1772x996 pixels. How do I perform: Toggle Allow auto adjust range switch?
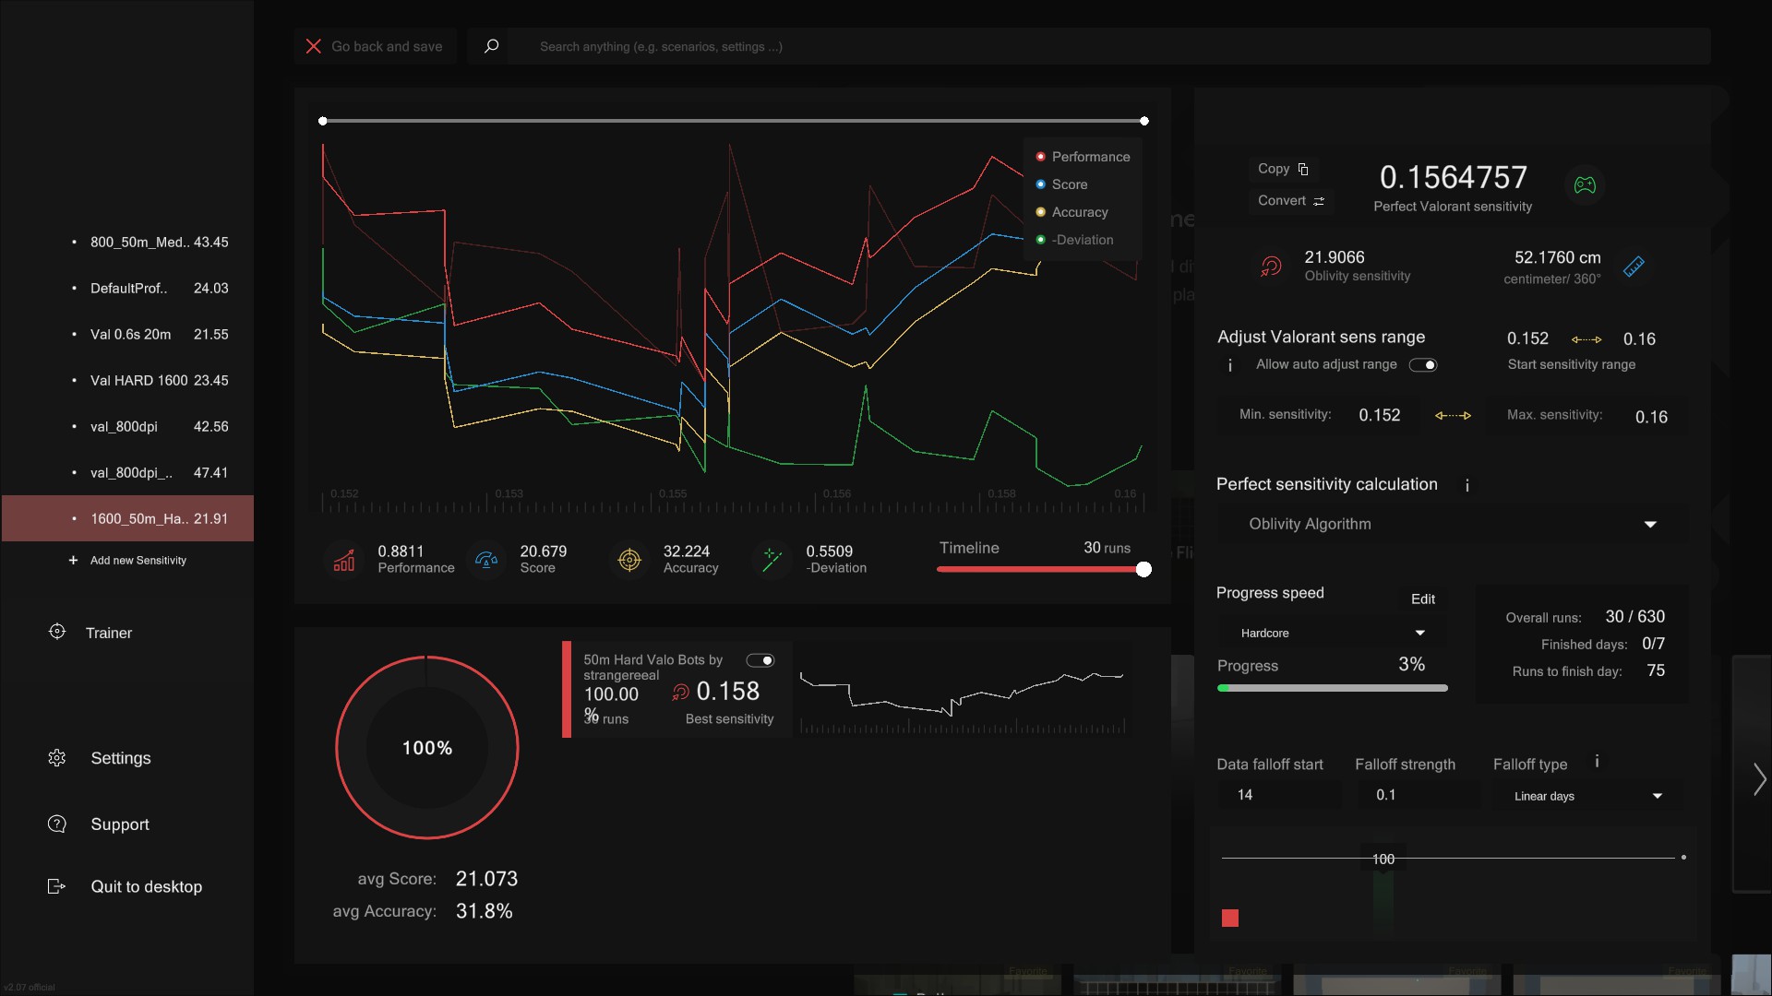(1423, 365)
